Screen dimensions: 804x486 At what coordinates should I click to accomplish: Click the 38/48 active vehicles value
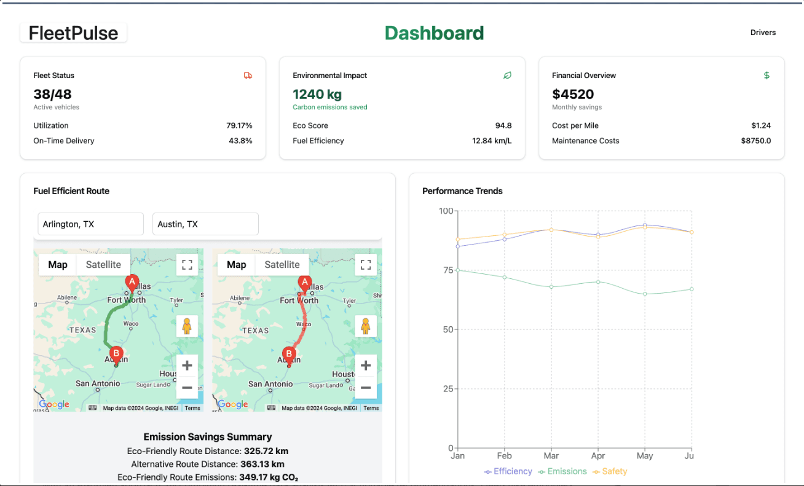[52, 94]
